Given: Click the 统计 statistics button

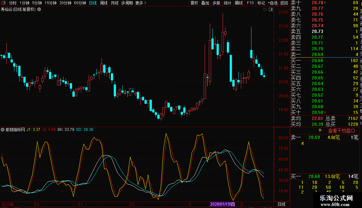Looking at the screenshot, I should click(x=227, y=3).
